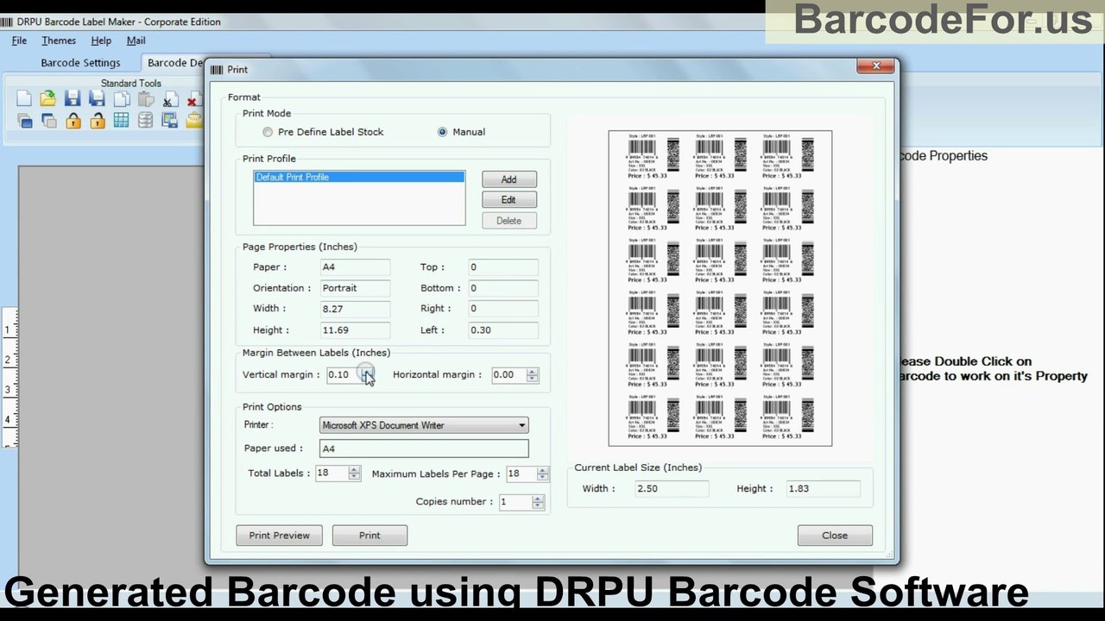Click the page Height field 11.69
The width and height of the screenshot is (1105, 621).
pos(356,330)
